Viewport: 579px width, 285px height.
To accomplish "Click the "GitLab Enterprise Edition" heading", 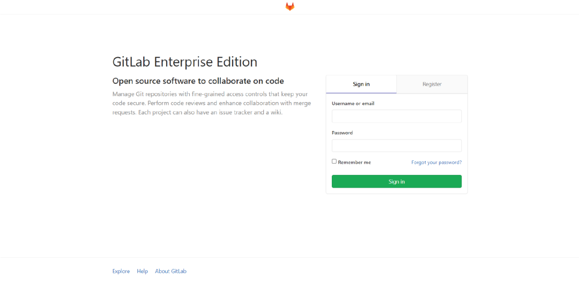I will [x=184, y=62].
